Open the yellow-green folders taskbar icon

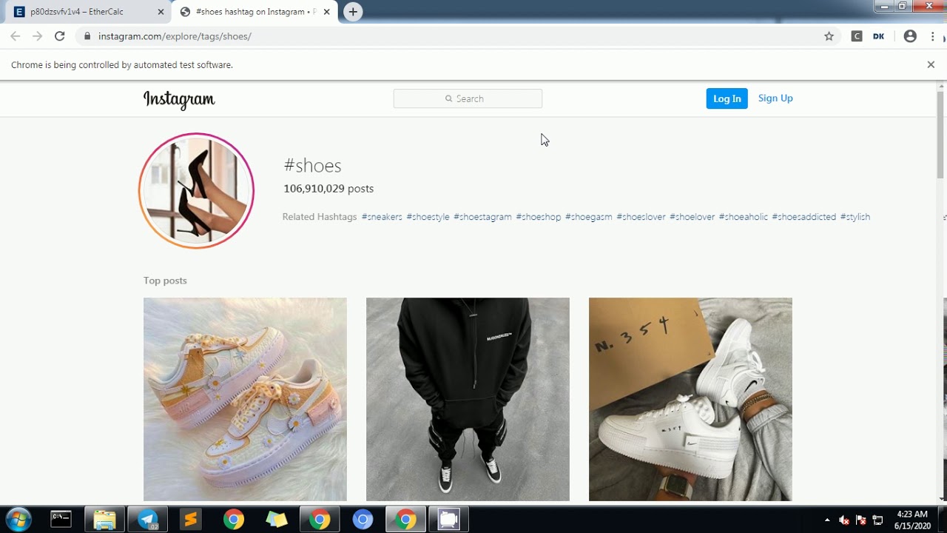276,519
